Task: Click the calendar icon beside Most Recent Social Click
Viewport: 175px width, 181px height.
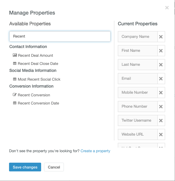Action: point(15,79)
